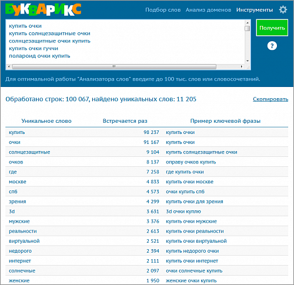Click the textarea scroll-down arrow
The width and height of the screenshot is (294, 285).
click(x=248, y=61)
